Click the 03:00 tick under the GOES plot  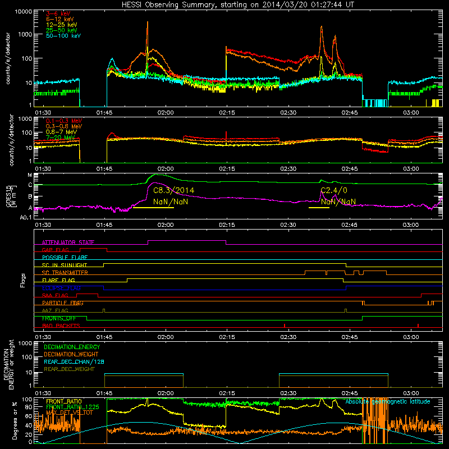point(411,225)
